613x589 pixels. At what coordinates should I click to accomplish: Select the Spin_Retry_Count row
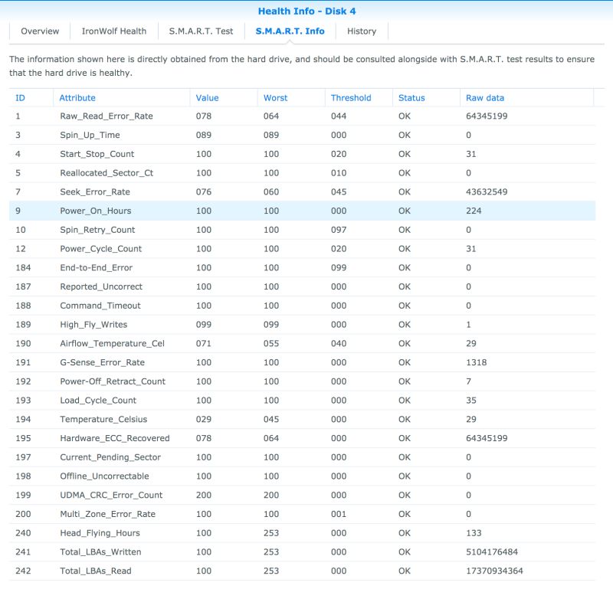point(302,230)
